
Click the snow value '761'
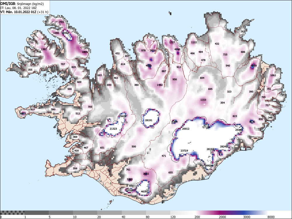click(128, 170)
